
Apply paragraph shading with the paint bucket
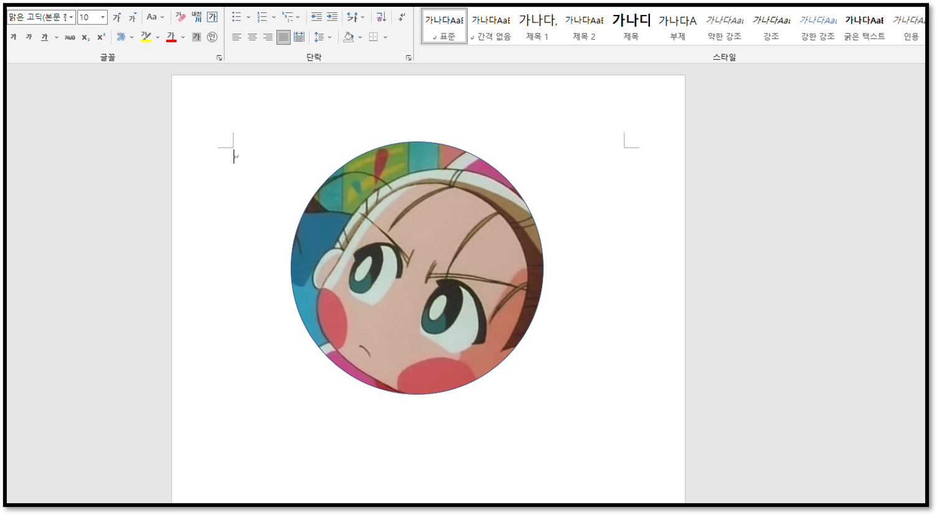click(349, 37)
